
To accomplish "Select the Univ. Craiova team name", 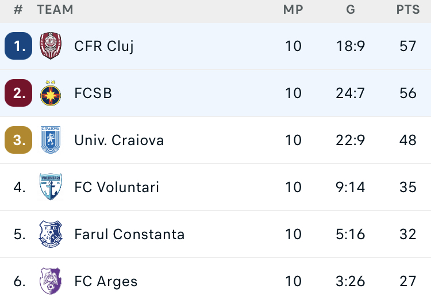I will point(119,140).
